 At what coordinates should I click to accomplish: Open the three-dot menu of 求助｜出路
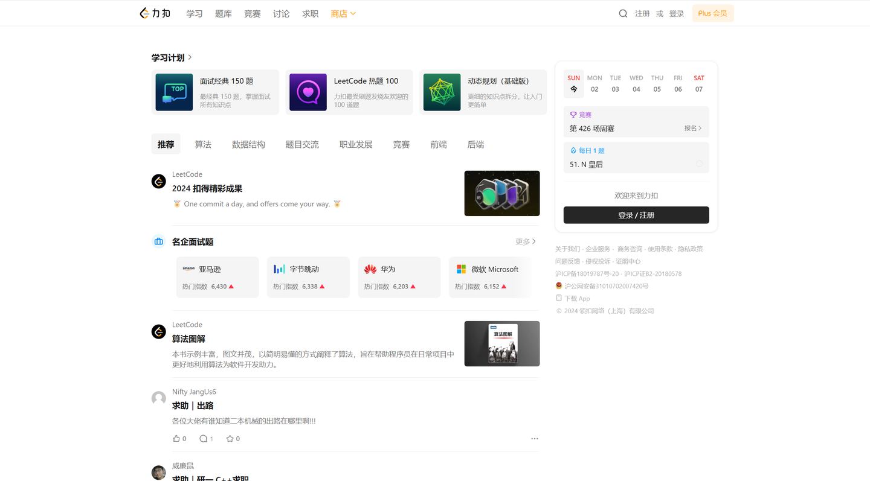pos(535,439)
